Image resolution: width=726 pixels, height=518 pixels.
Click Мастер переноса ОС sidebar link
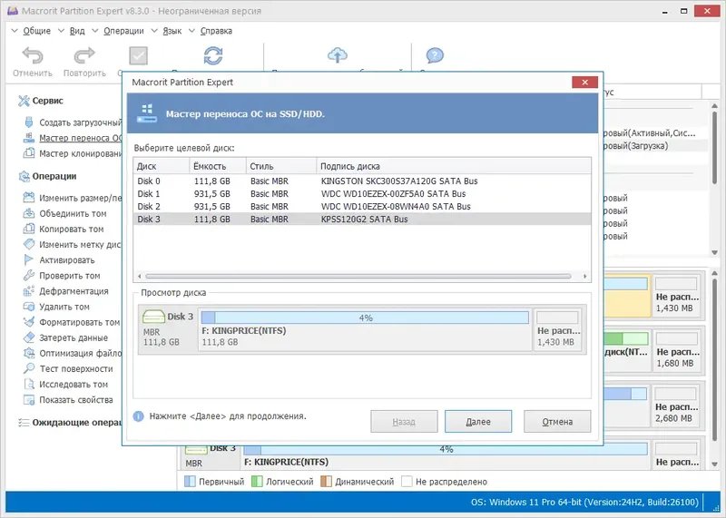coord(80,138)
